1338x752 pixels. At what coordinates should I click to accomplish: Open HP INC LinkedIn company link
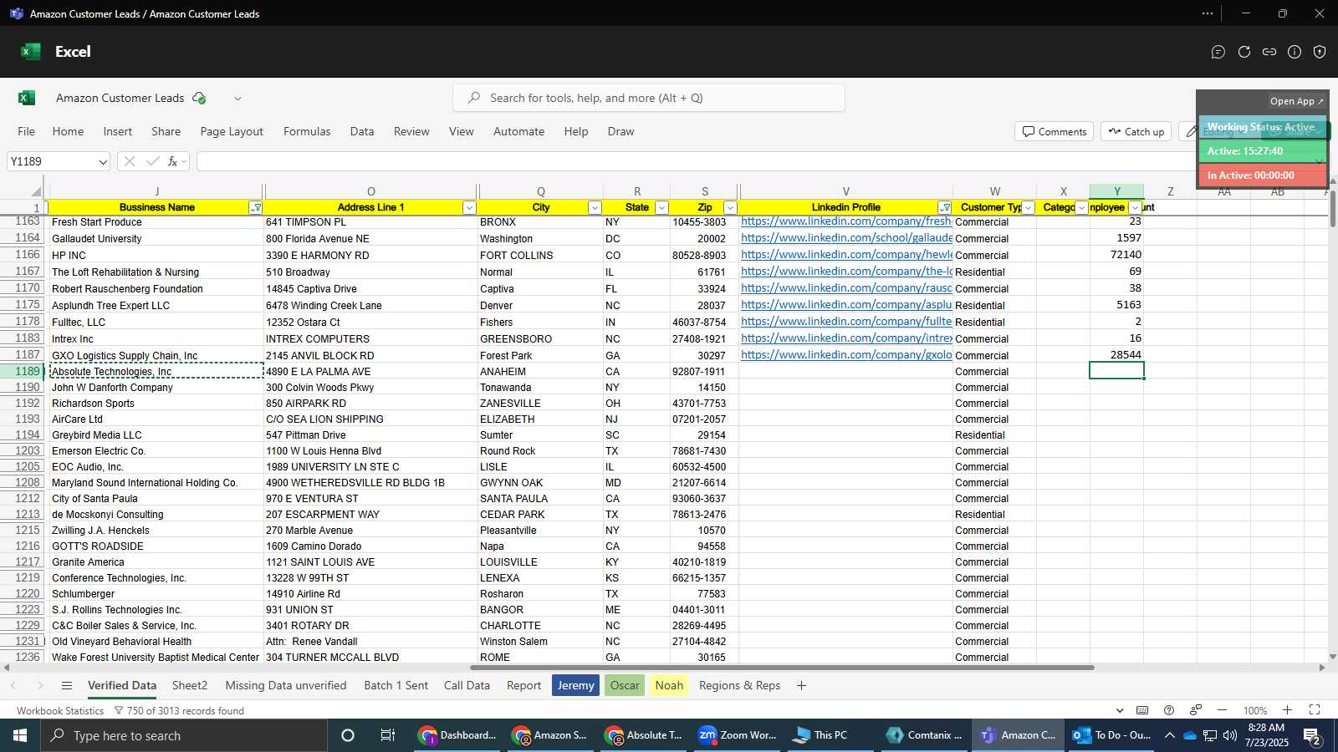click(845, 255)
